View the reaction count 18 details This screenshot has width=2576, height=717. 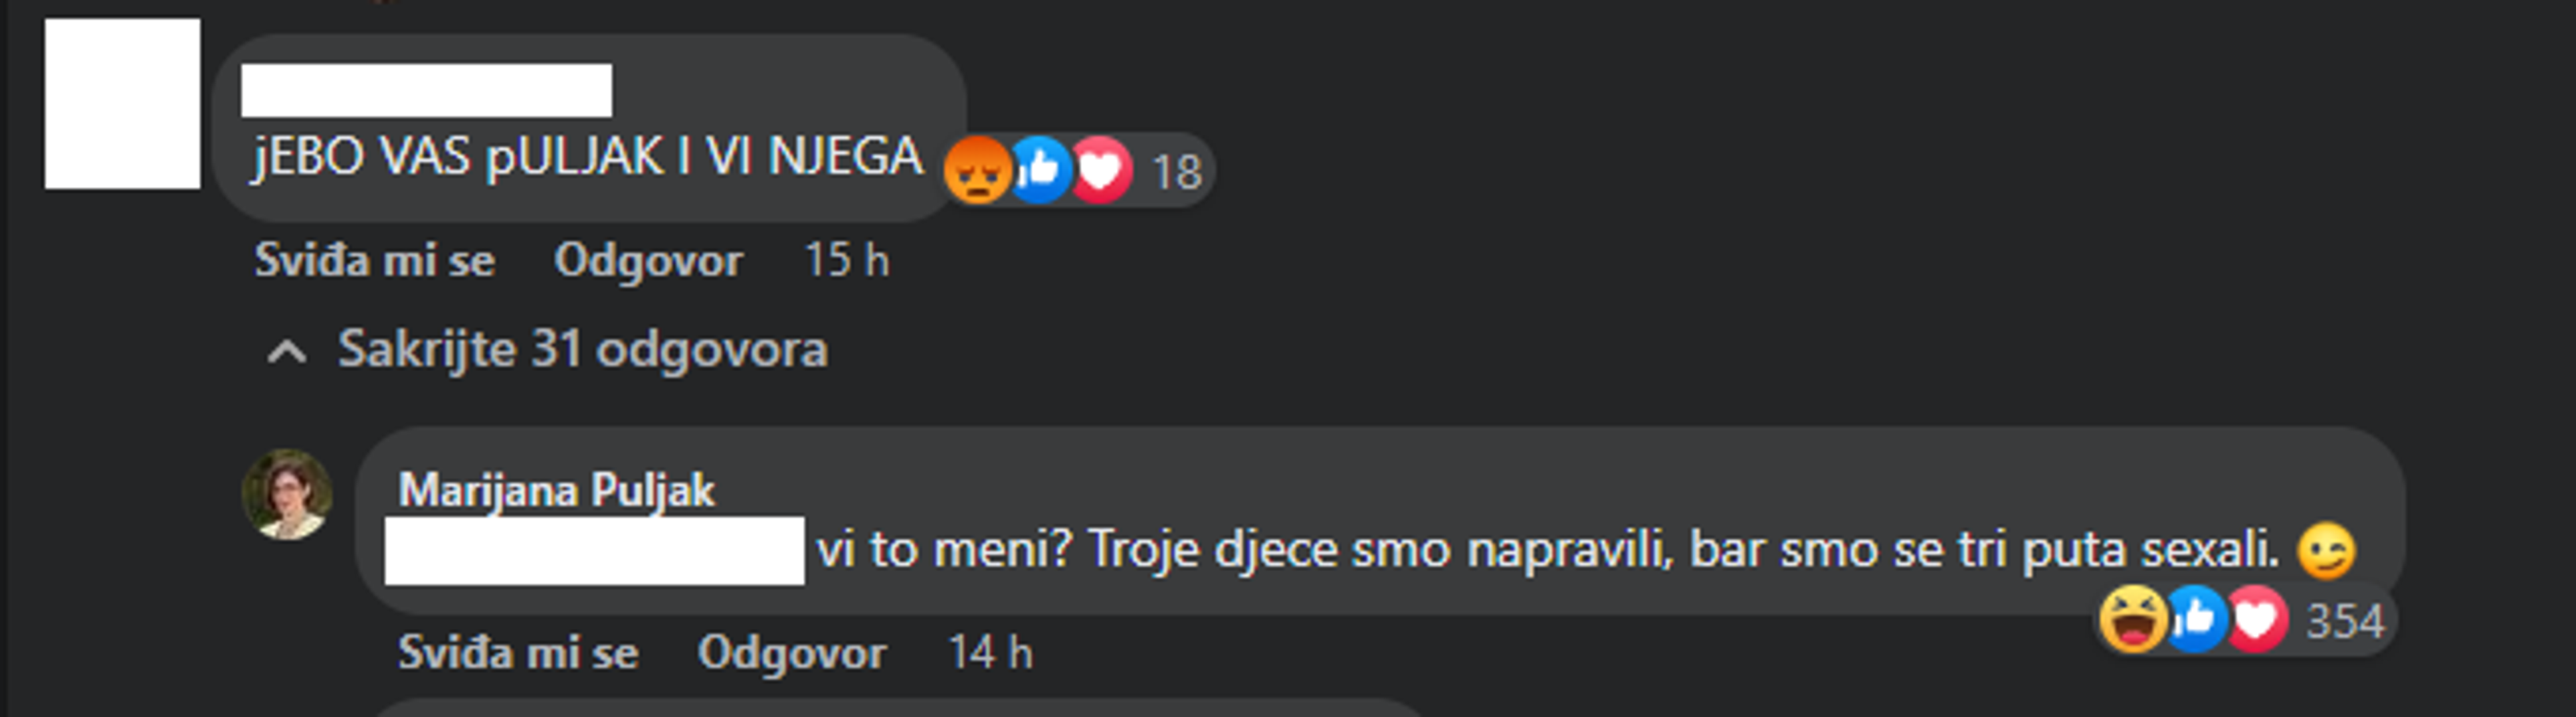point(1177,172)
